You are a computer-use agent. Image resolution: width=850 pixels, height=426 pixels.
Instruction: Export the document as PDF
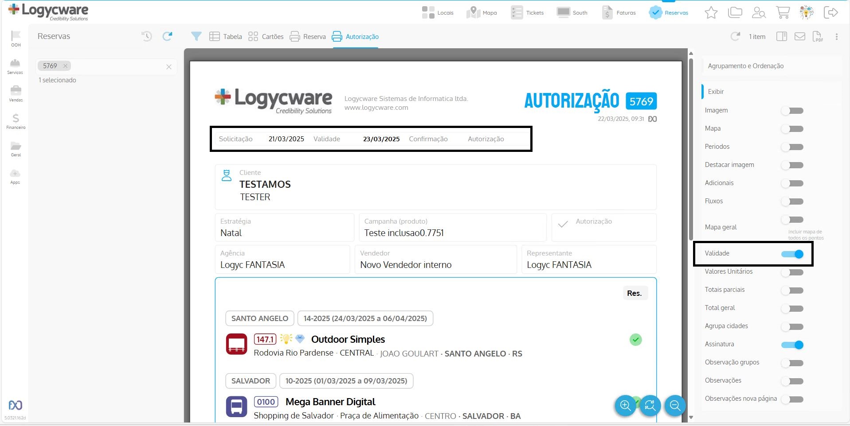[818, 37]
